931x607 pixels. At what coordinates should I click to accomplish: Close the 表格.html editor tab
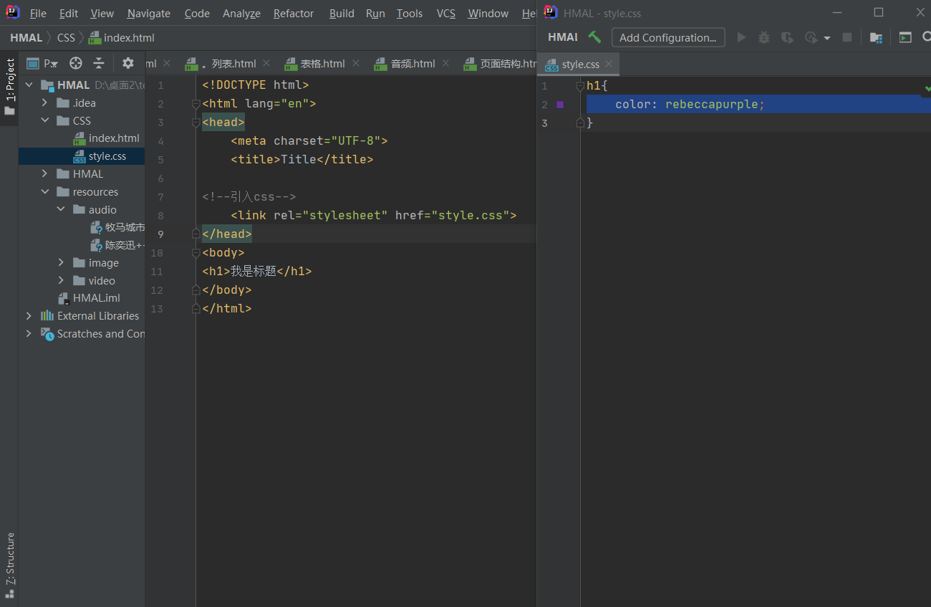click(355, 63)
